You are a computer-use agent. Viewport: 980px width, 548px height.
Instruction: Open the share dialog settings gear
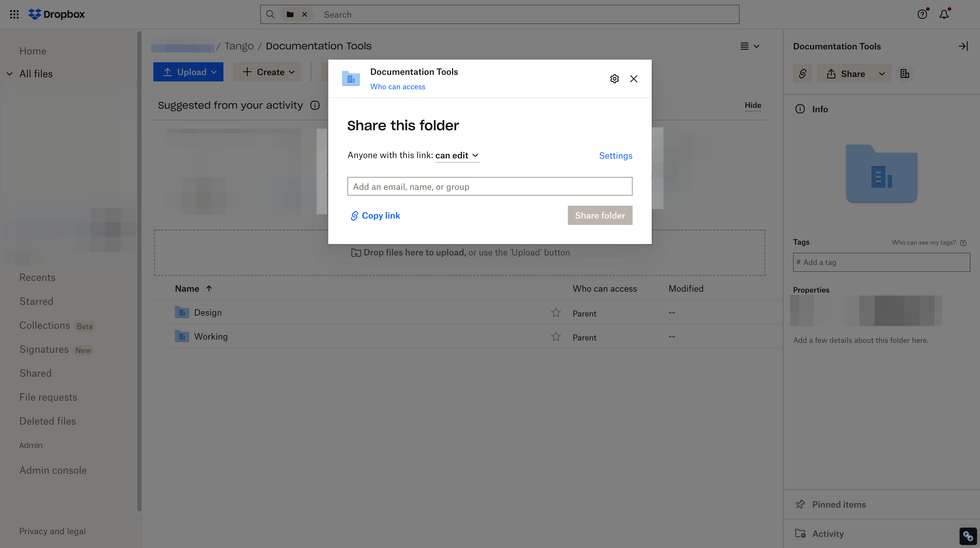point(614,79)
